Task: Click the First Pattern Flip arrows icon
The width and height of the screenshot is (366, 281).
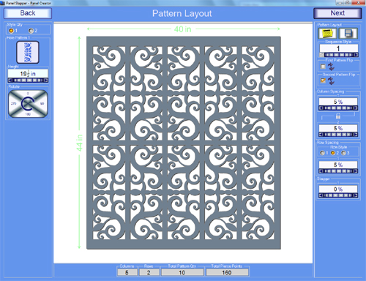Action: click(331, 67)
